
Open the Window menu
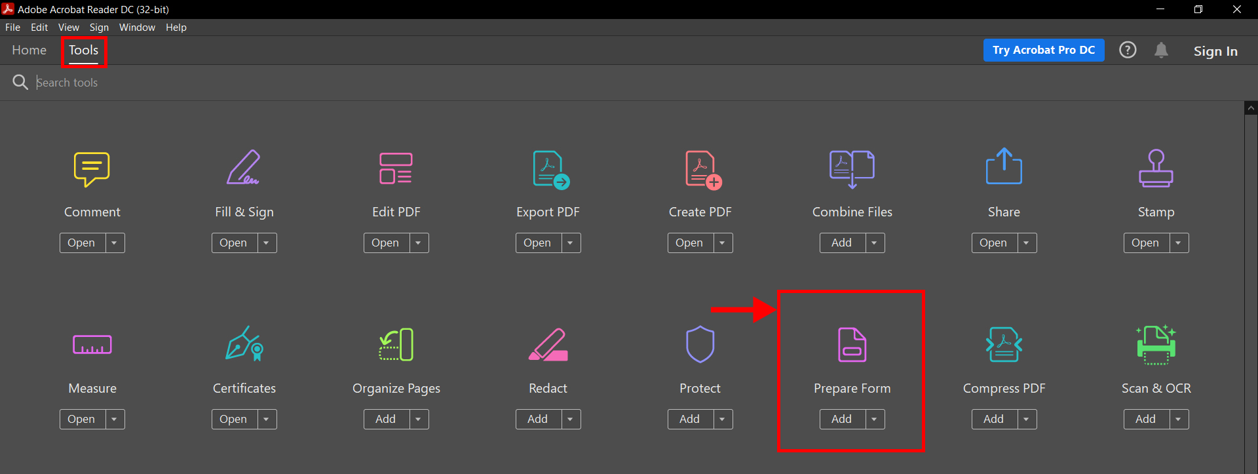[137, 28]
